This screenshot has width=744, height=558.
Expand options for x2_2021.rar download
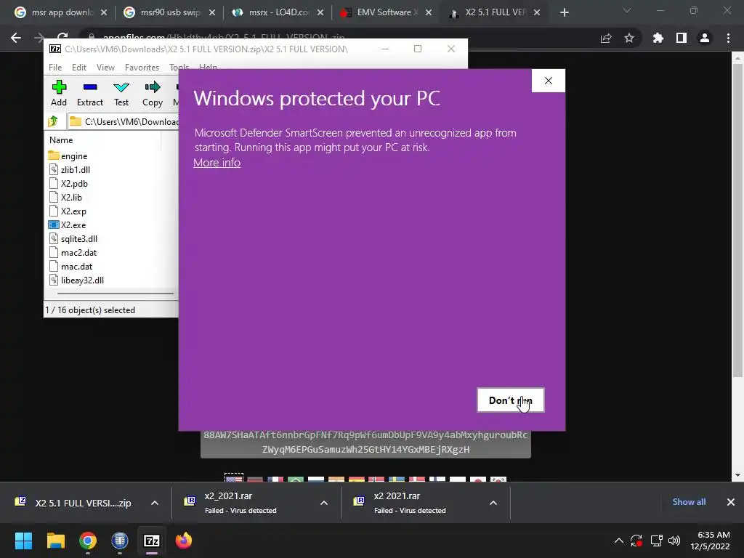(324, 503)
